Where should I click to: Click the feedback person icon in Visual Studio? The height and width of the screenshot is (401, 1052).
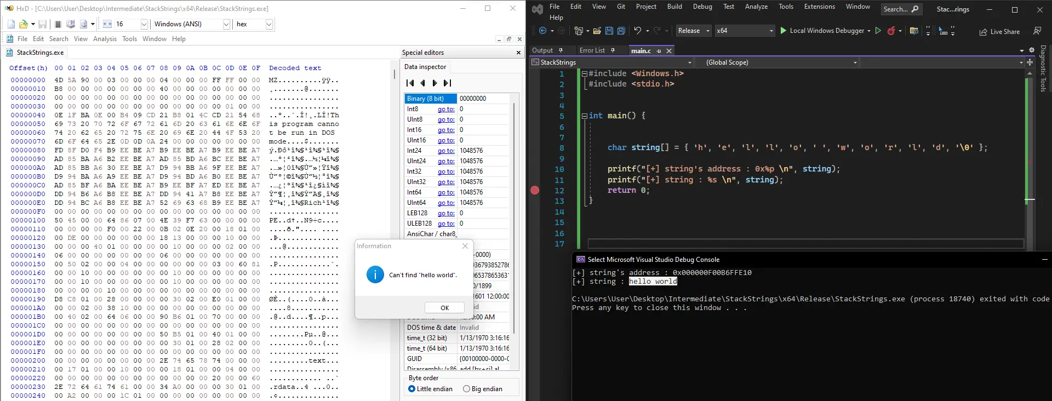pyautogui.click(x=1037, y=31)
